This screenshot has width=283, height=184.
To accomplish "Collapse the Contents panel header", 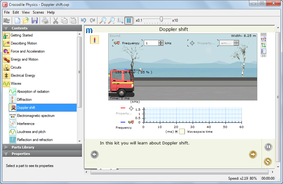I will click(x=42, y=28).
